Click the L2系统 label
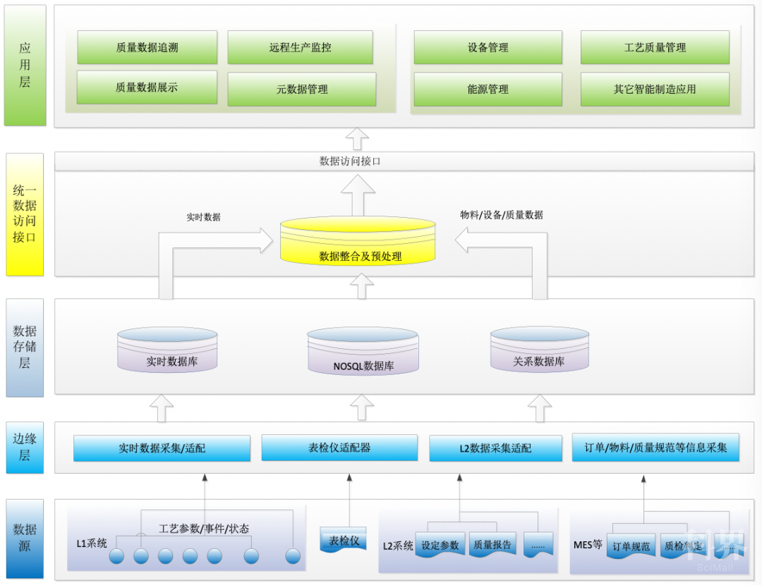The height and width of the screenshot is (585, 762). 398,546
